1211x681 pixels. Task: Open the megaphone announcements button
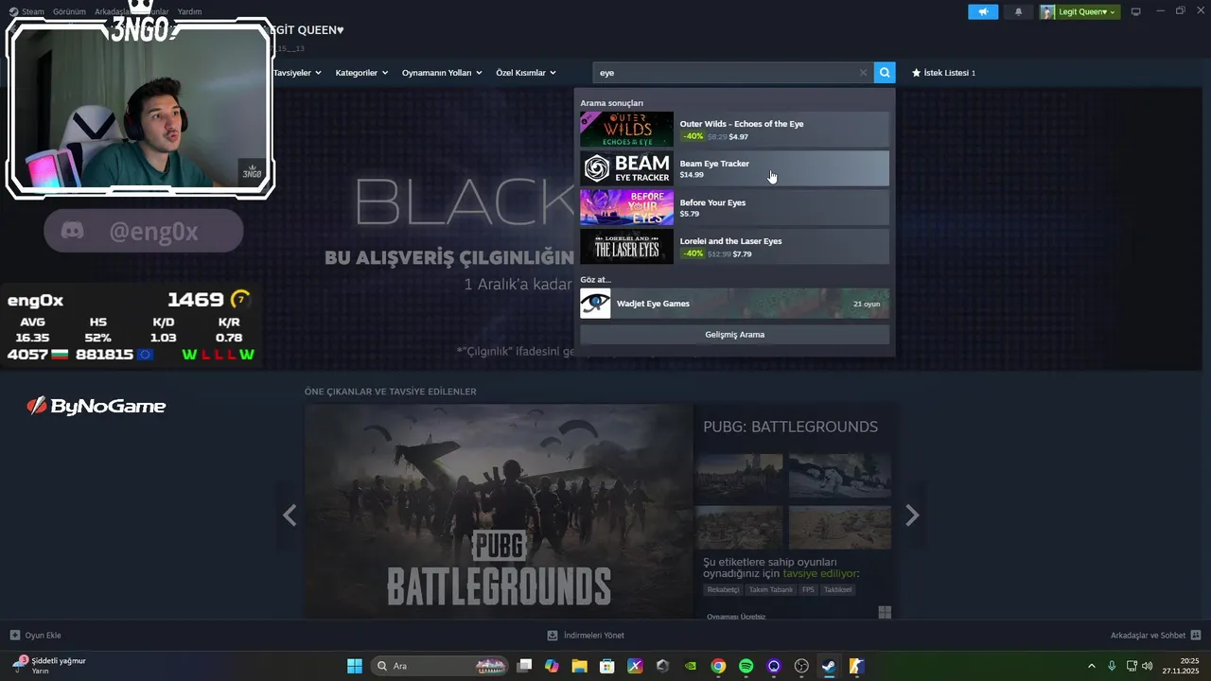click(x=983, y=11)
